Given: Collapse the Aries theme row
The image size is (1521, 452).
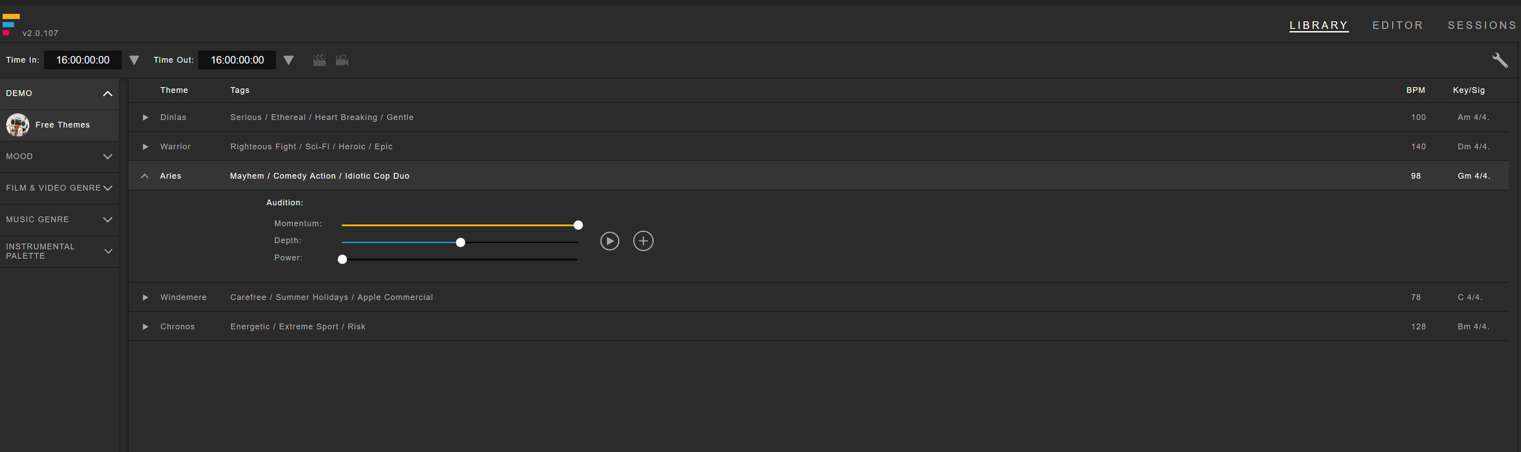Looking at the screenshot, I should pos(145,176).
